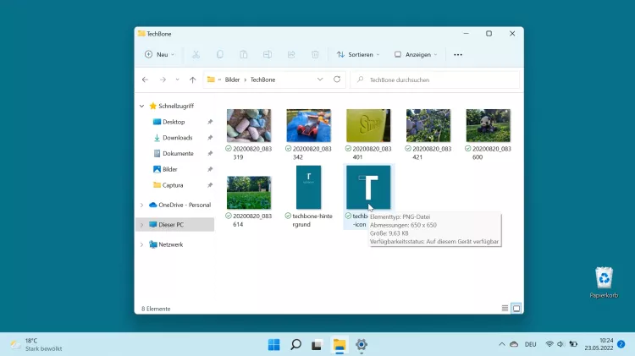Select Desktop in quick access
The height and width of the screenshot is (356, 635).
(175, 122)
